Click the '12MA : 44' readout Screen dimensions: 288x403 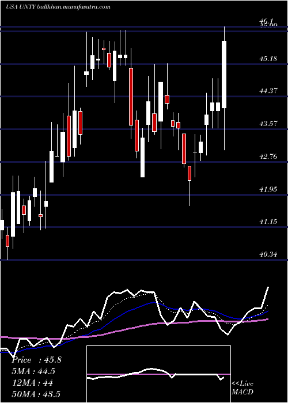coord(32,383)
